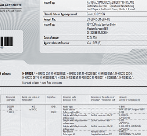This screenshot has height=136, width=147.
Task: Select 'TÜV SÜD Auto Service GmbH' text
Action: click(x=101, y=24)
